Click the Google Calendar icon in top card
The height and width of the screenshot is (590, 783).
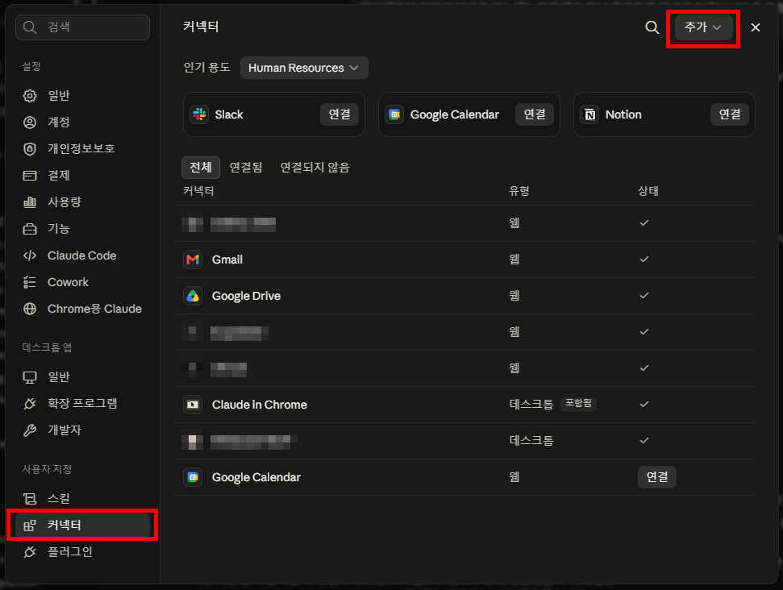coord(394,114)
